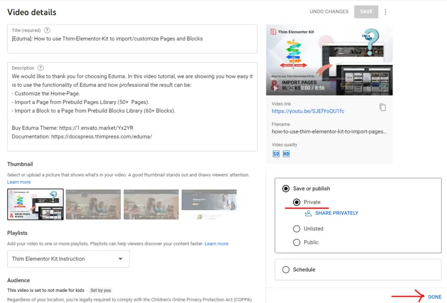Play the video preview
This screenshot has width=447, height=303.
point(275,88)
